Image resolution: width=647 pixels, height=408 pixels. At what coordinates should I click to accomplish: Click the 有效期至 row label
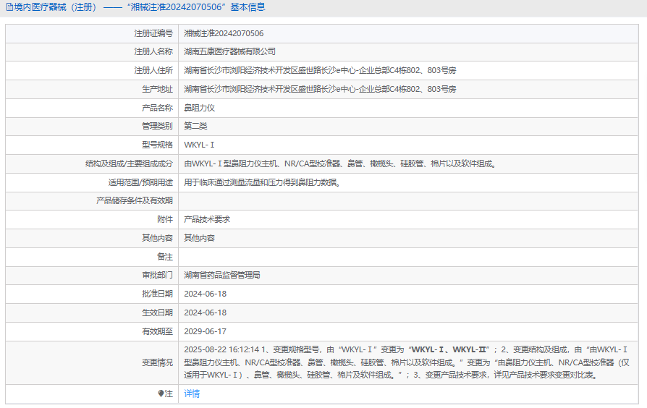pyautogui.click(x=157, y=331)
